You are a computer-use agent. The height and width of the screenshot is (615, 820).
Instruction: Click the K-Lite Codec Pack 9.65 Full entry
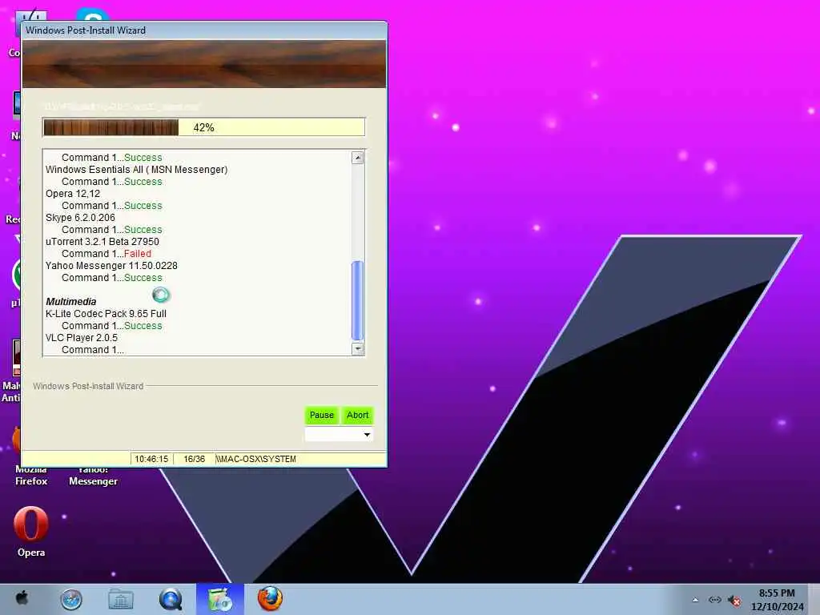pyautogui.click(x=107, y=314)
